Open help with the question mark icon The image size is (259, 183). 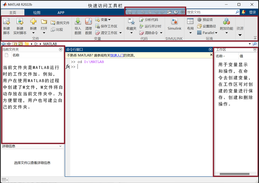(x=176, y=12)
